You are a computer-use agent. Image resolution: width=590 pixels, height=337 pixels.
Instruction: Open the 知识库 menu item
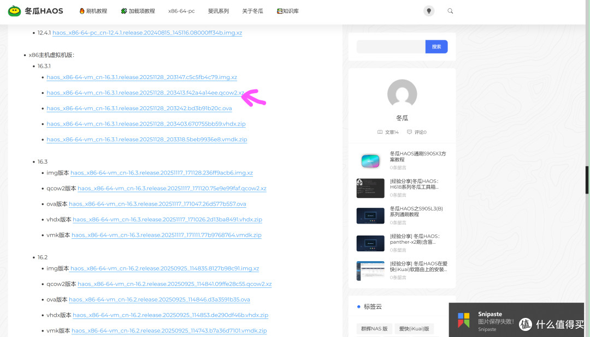[288, 11]
